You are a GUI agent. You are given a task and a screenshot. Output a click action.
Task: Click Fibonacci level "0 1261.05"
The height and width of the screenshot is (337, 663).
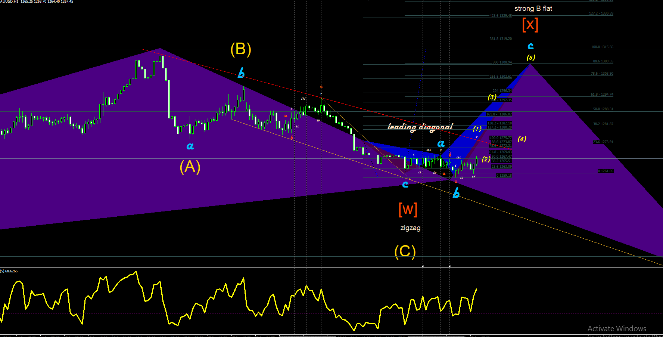(x=606, y=171)
